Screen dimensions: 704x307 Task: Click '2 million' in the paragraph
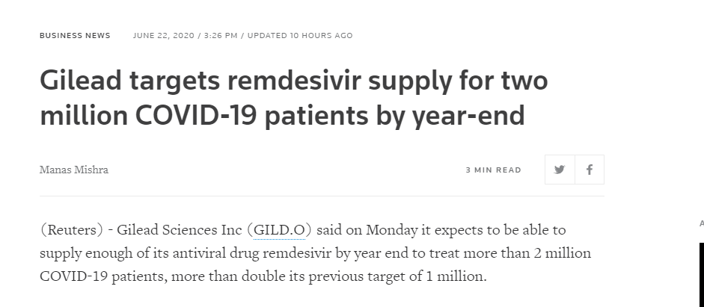(563, 253)
